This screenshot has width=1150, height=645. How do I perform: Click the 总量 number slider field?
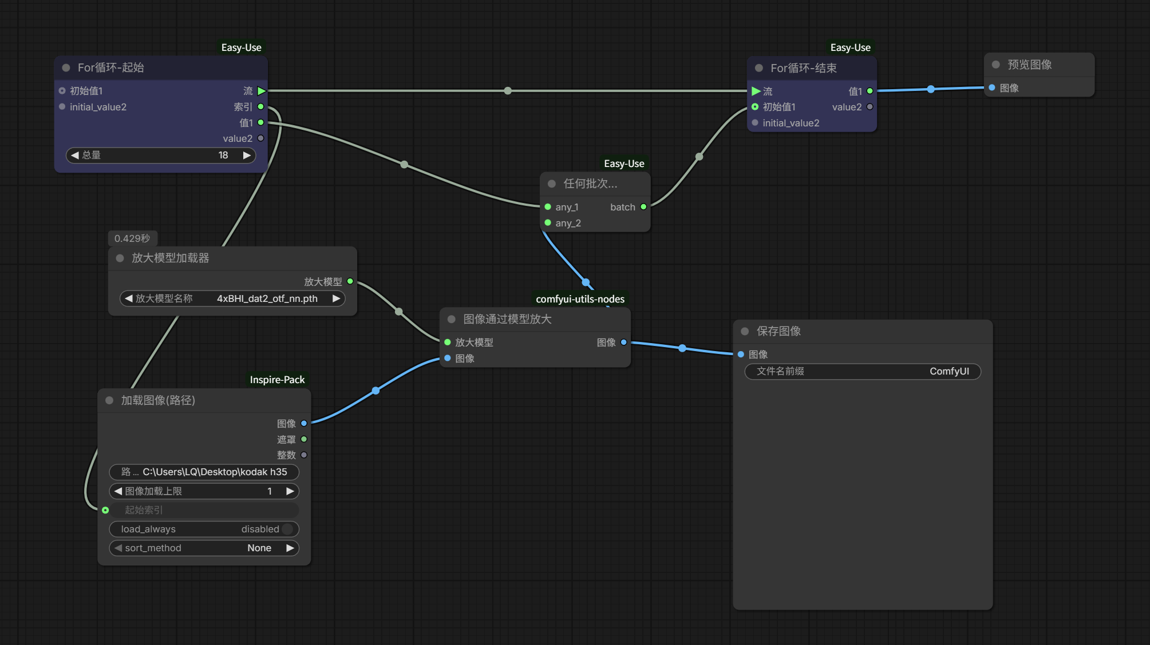coord(161,155)
